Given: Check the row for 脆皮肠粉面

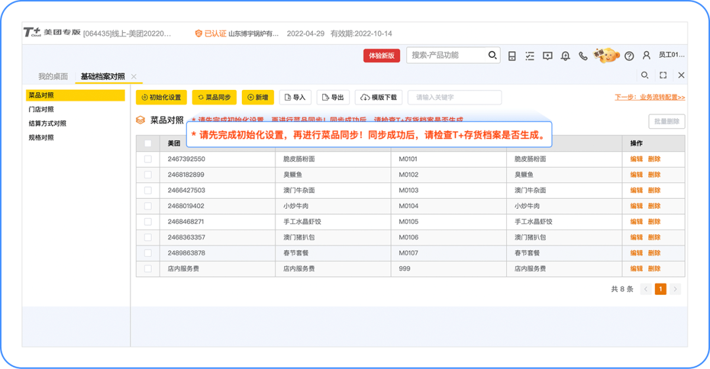Looking at the screenshot, I should pos(148,159).
